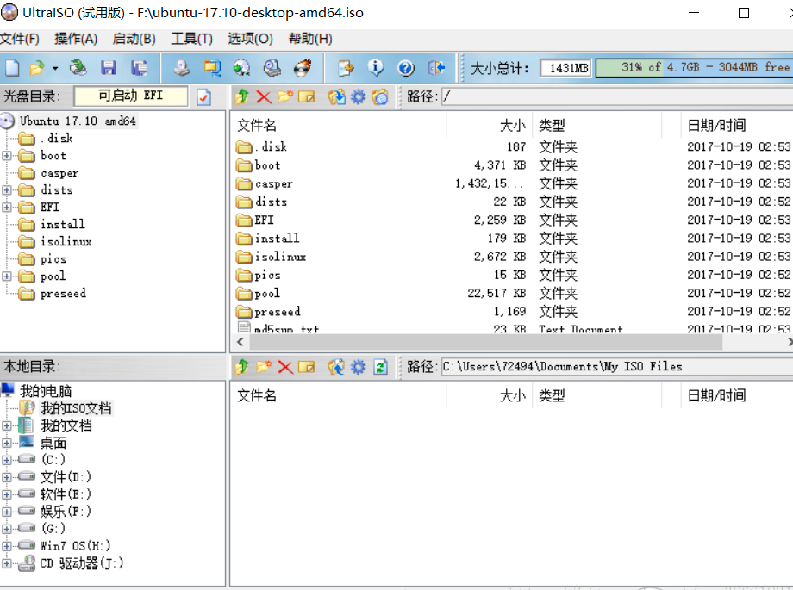The image size is (793, 590).
Task: Click extract icon in disc toolbar
Action: [x=336, y=96]
